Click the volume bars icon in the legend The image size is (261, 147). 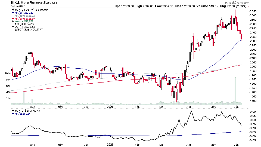coord(13,21)
